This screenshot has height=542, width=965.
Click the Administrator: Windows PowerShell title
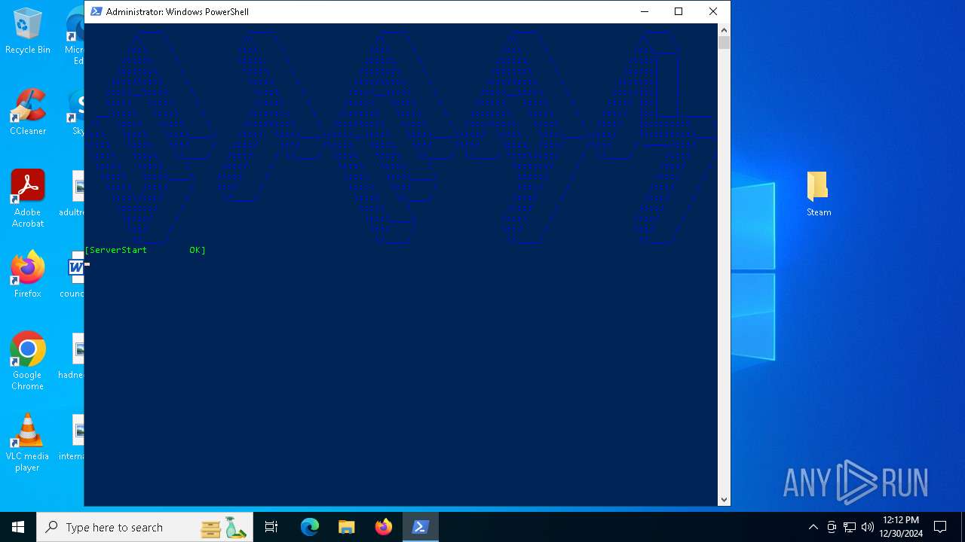[x=177, y=12]
